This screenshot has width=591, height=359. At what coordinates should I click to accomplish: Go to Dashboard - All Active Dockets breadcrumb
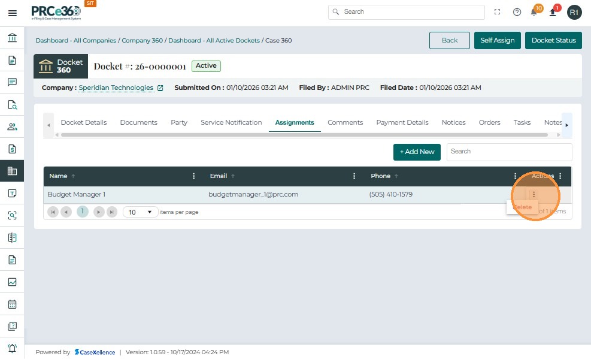[x=214, y=41]
